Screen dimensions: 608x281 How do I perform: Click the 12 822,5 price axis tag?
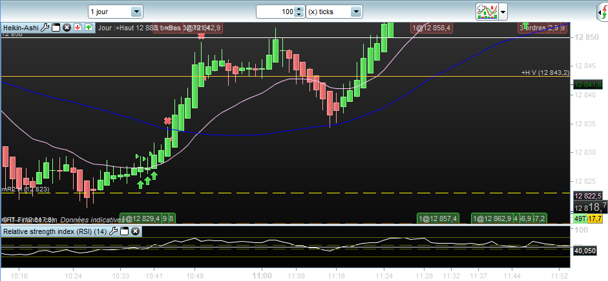[588, 195]
